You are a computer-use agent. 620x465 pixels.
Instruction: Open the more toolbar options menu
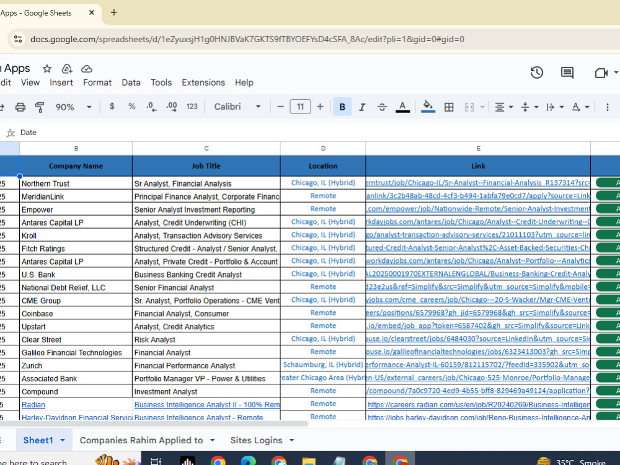[608, 107]
